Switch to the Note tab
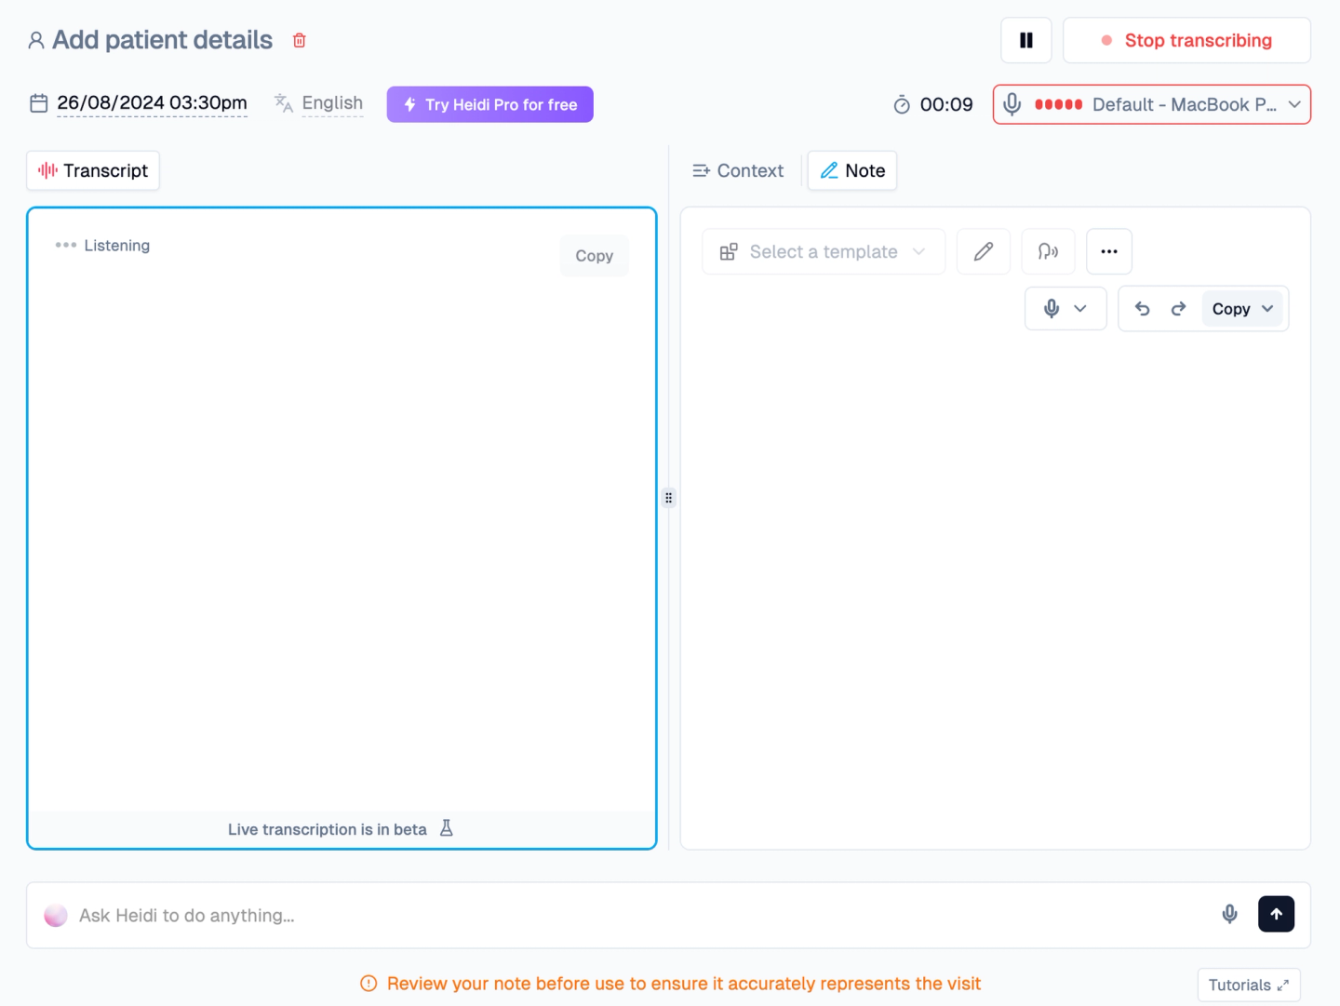Viewport: 1340px width, 1006px height. pos(852,170)
